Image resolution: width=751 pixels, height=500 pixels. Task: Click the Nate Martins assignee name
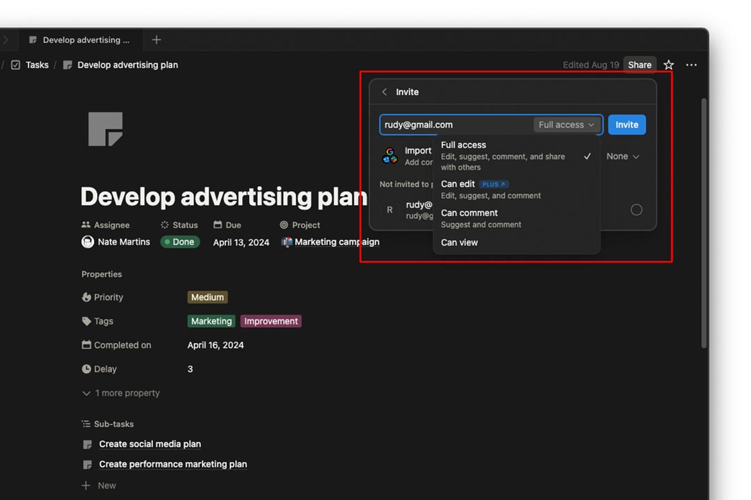tap(124, 242)
